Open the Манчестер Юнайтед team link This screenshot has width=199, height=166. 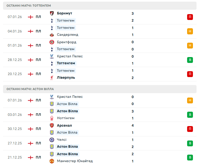tap(75, 161)
